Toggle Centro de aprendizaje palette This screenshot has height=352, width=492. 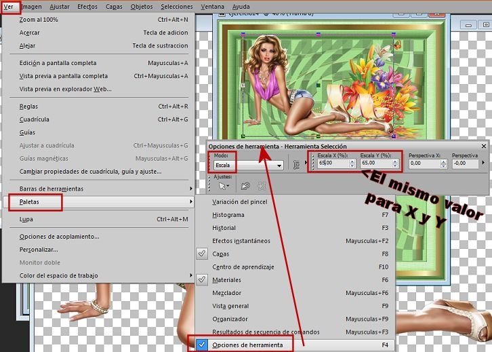294,267
